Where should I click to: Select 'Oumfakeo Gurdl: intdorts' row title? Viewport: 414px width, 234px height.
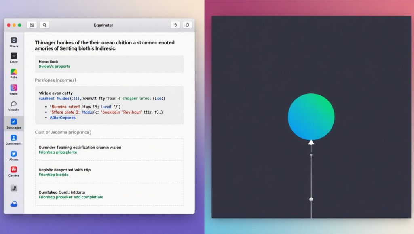(62, 192)
